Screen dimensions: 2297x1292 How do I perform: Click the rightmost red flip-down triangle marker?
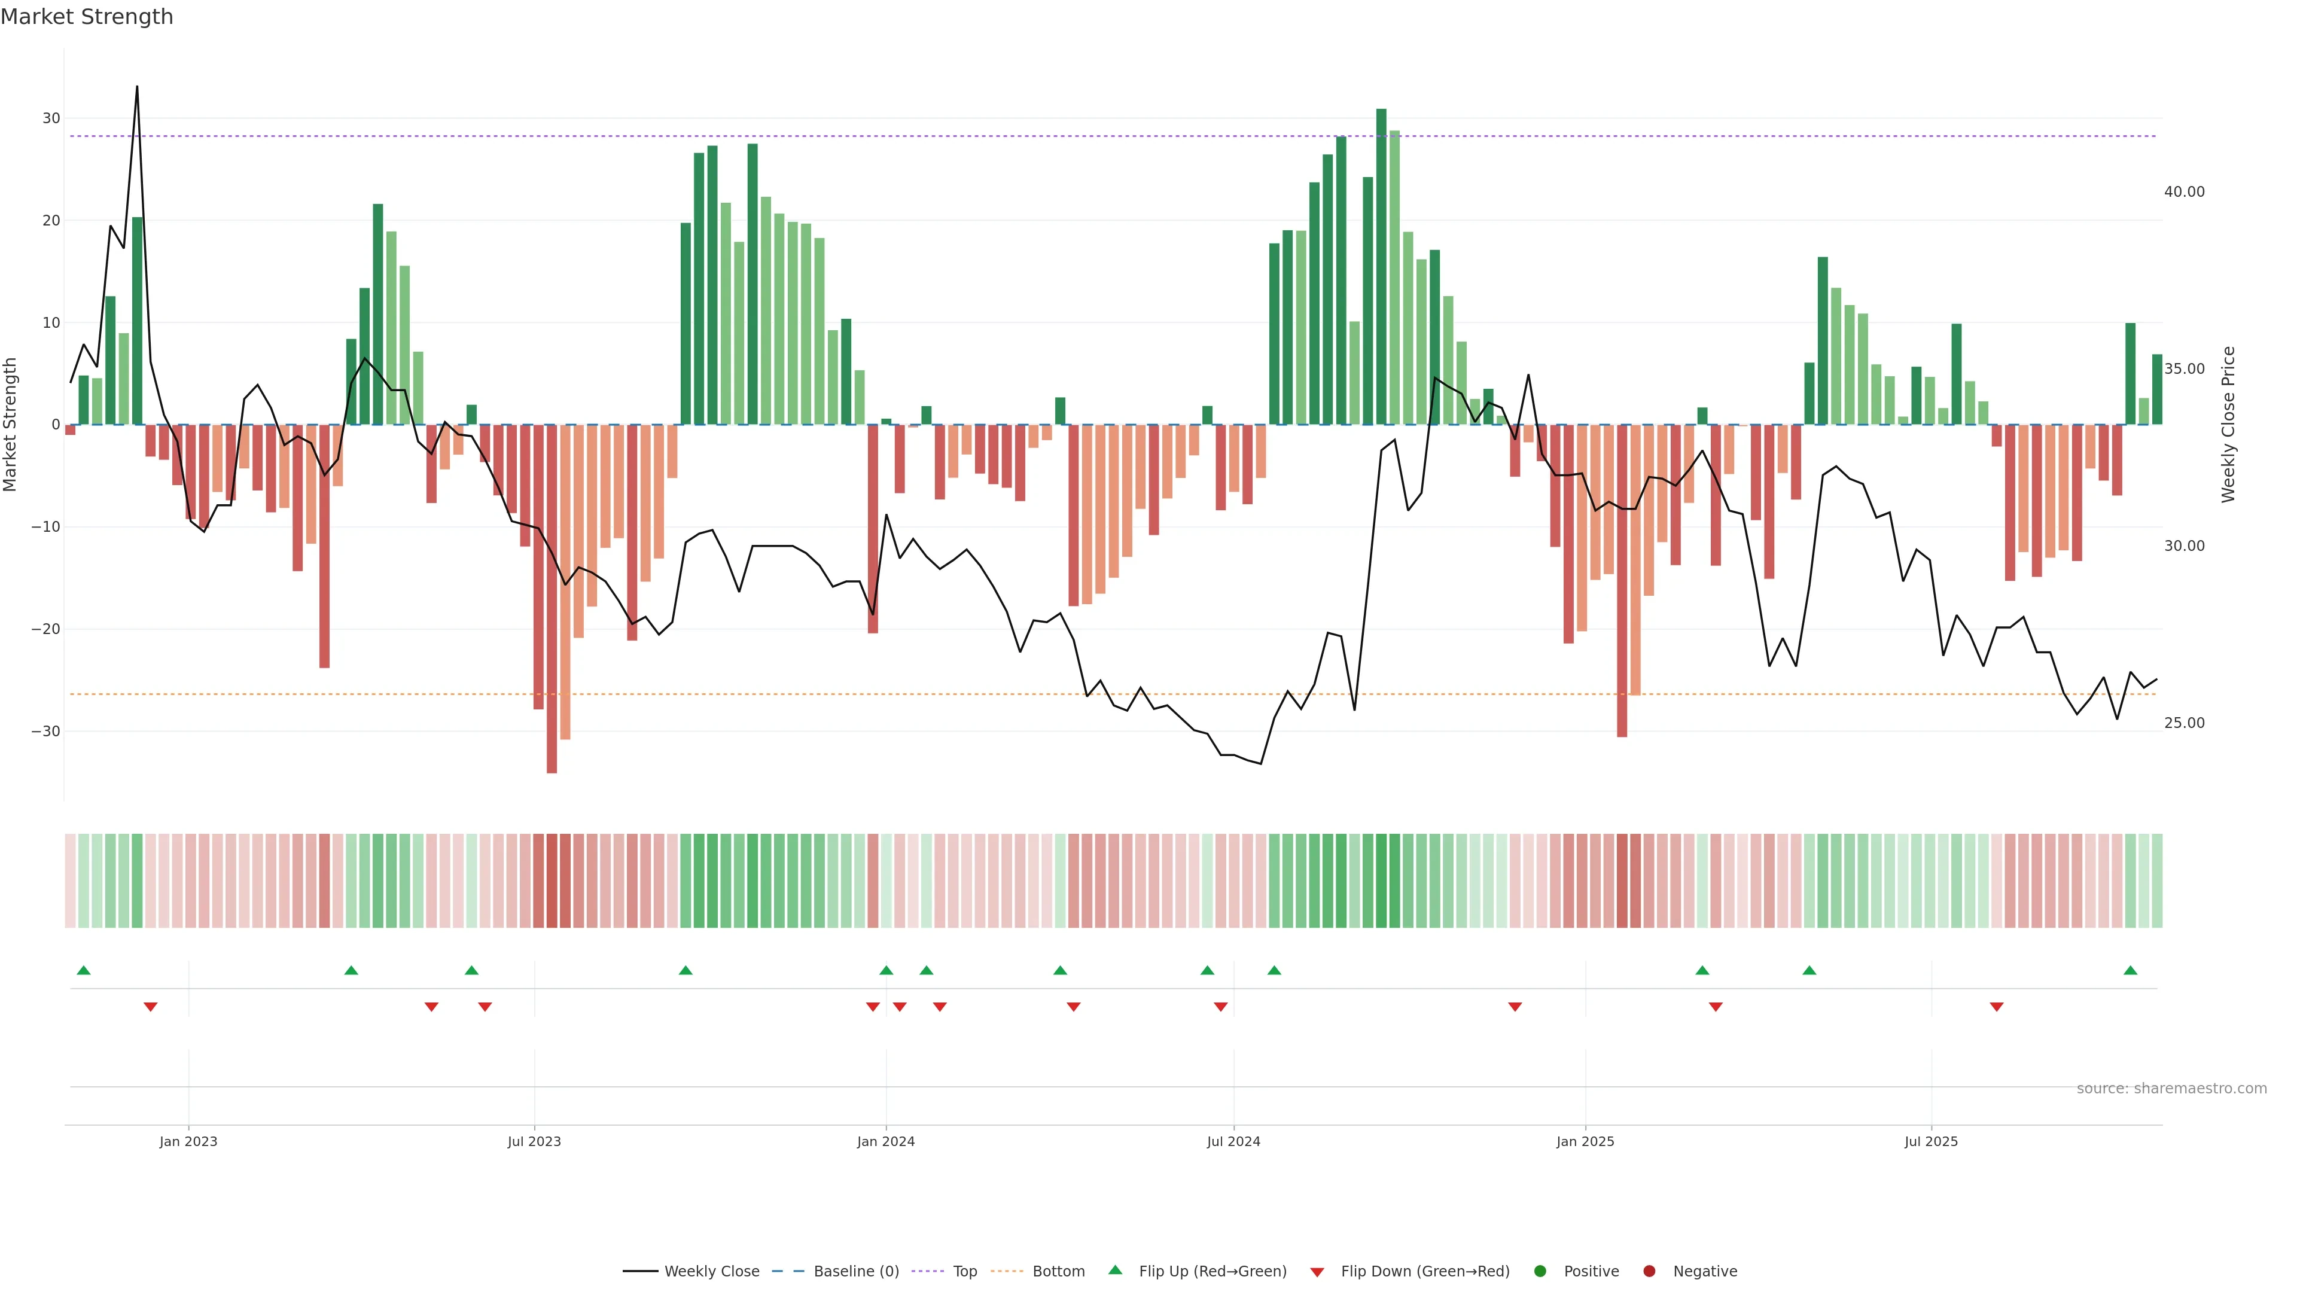[x=1997, y=1007]
